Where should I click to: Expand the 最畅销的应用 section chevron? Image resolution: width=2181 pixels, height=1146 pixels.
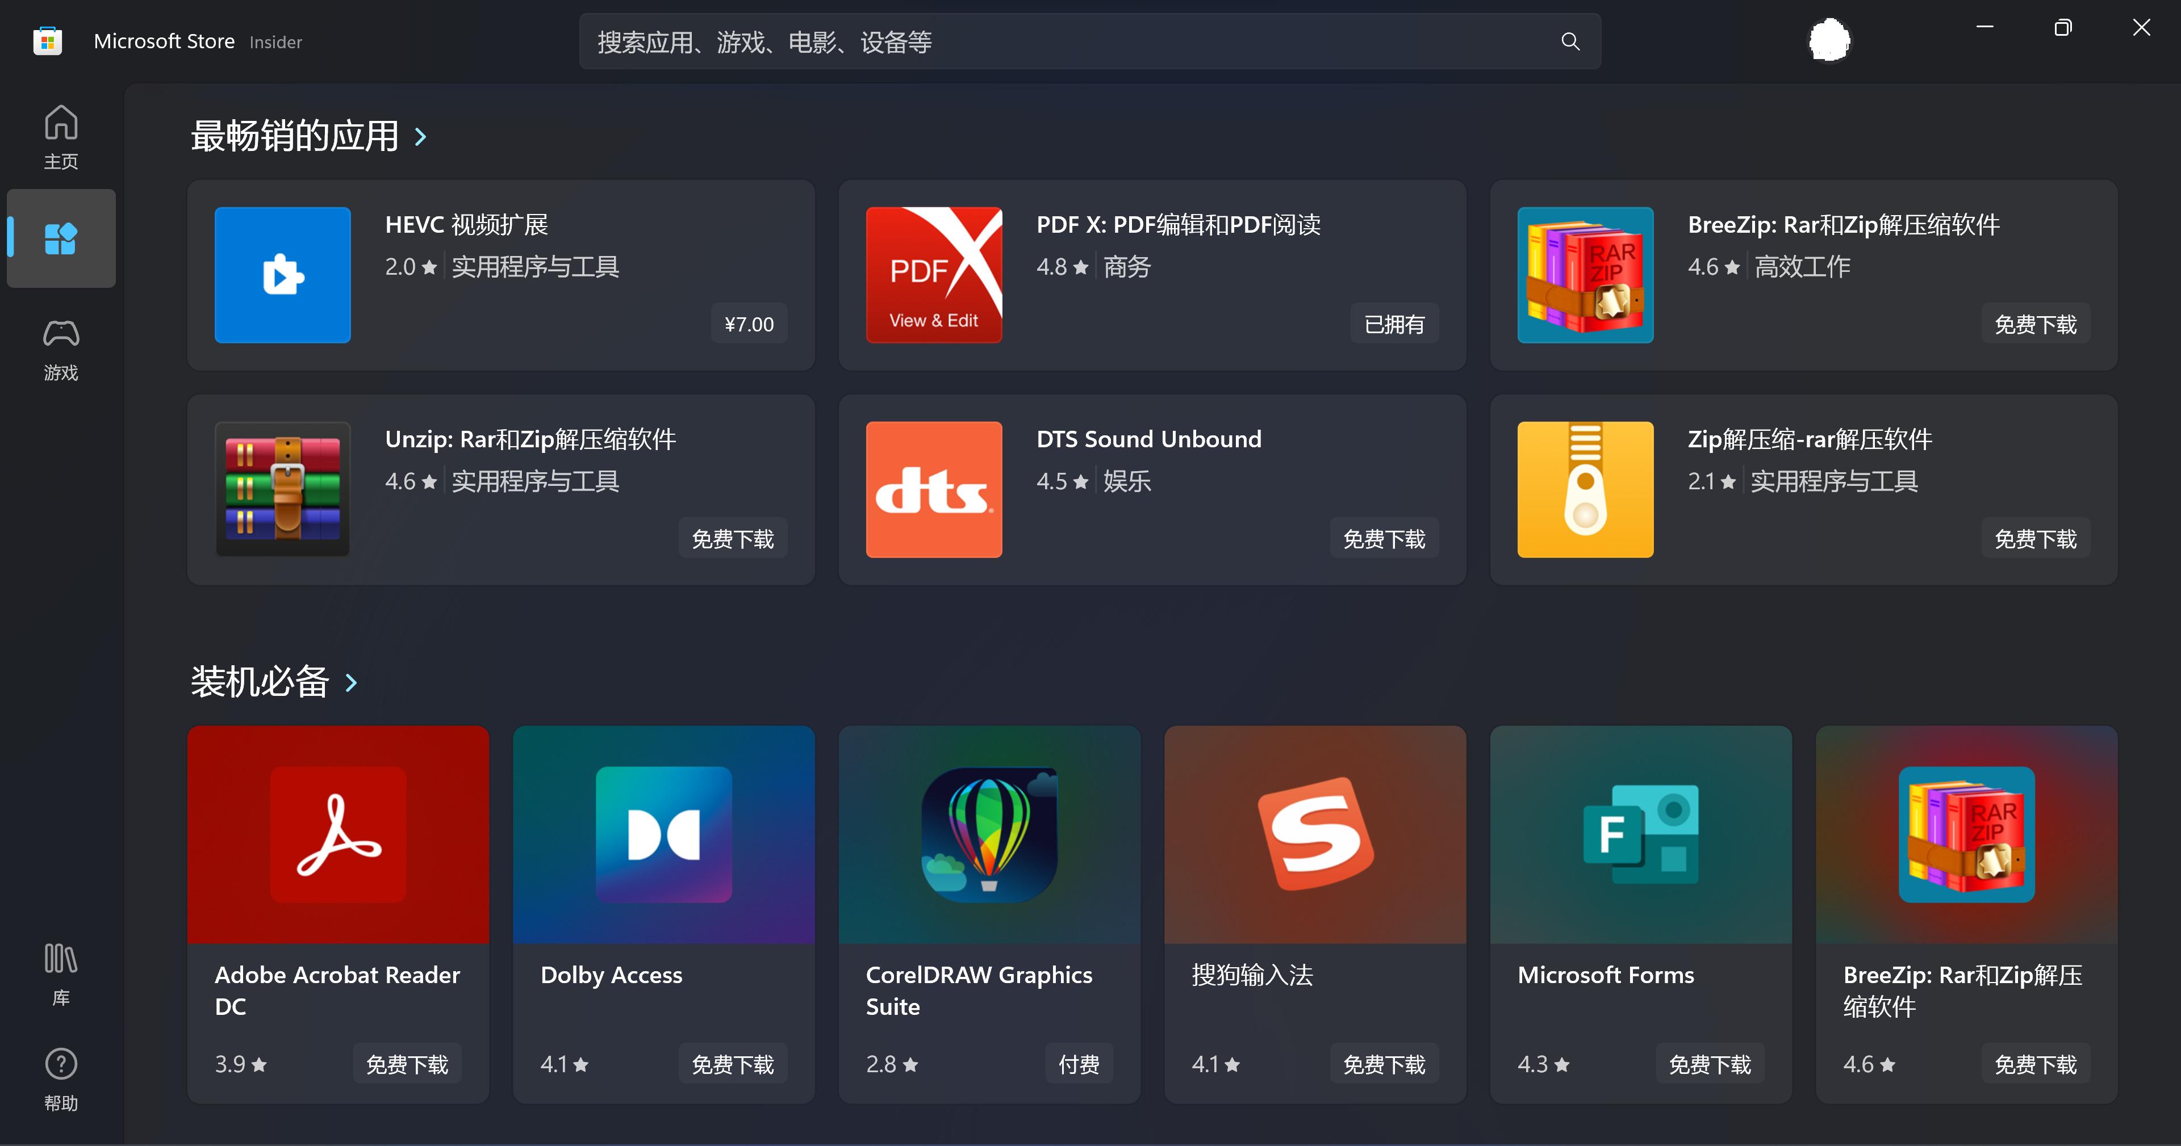(421, 137)
